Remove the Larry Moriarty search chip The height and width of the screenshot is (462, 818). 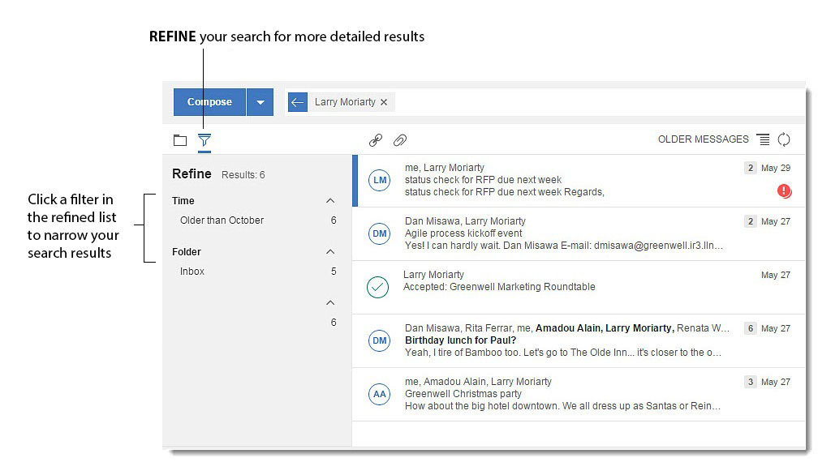point(384,102)
